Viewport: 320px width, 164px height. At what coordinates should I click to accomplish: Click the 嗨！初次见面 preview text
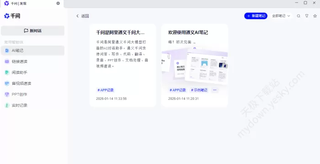181,42
